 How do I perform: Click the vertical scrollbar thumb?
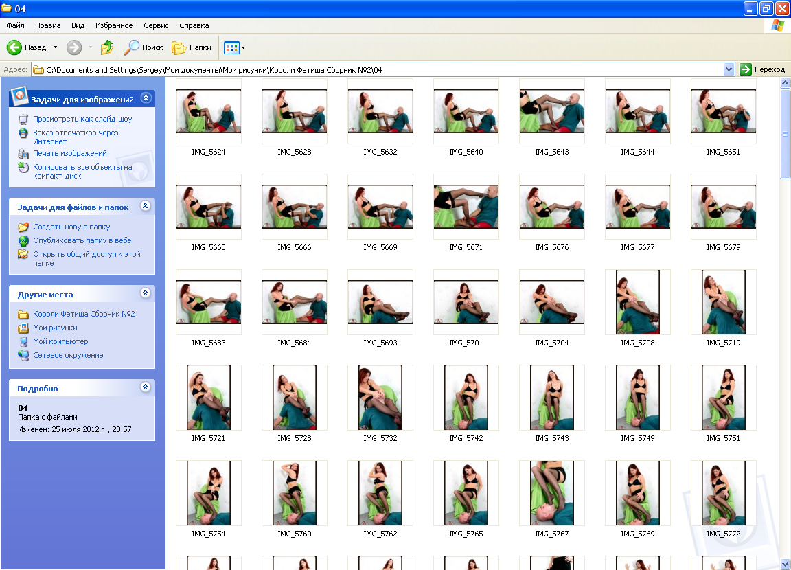point(785,134)
